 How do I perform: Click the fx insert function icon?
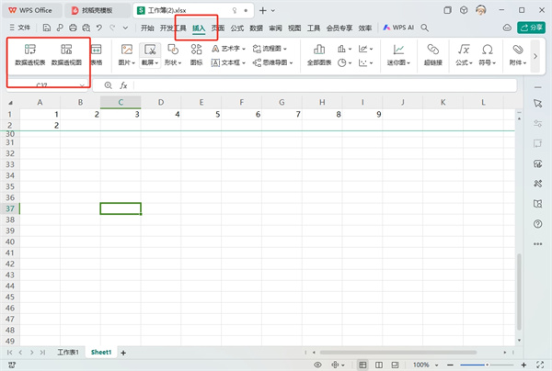[x=123, y=85]
